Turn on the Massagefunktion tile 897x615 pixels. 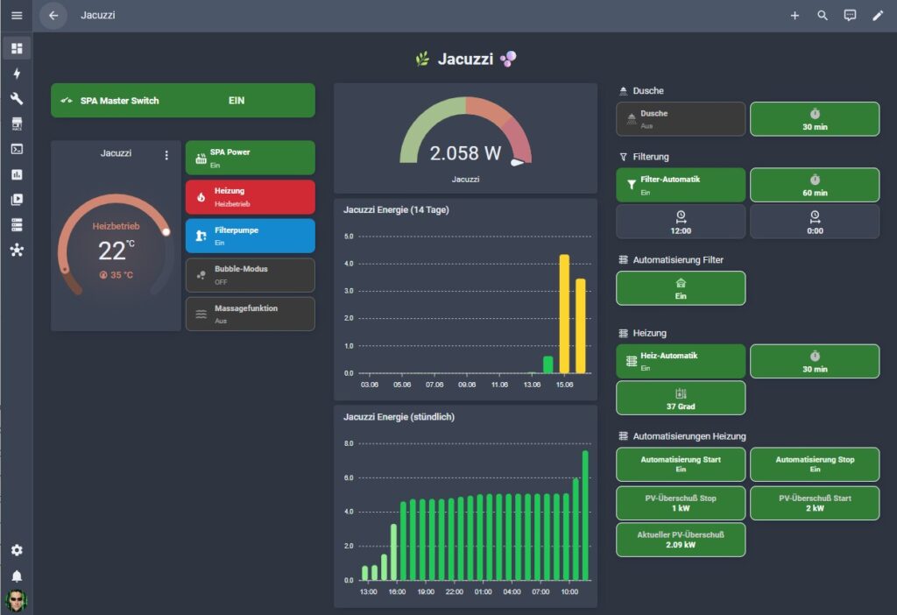coord(250,314)
